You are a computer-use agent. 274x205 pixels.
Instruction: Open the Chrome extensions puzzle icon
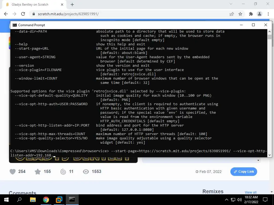[251, 14]
